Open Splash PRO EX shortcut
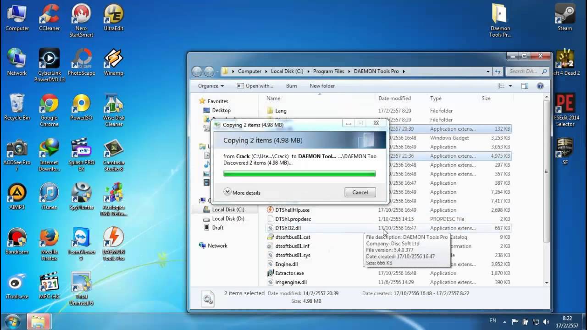This screenshot has height=330, width=587. [x=81, y=155]
